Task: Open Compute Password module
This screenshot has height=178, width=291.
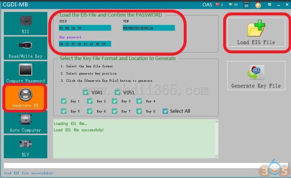Action: point(26,73)
